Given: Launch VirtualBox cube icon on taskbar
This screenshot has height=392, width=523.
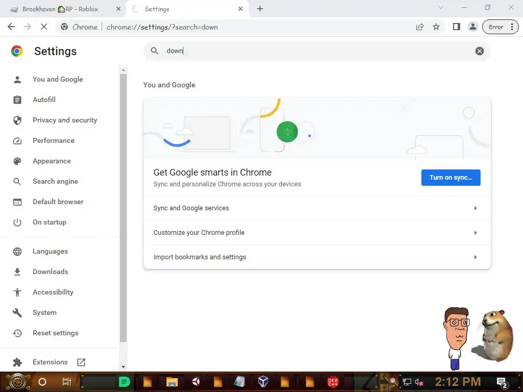Looking at the screenshot, I should pyautogui.click(x=263, y=381).
